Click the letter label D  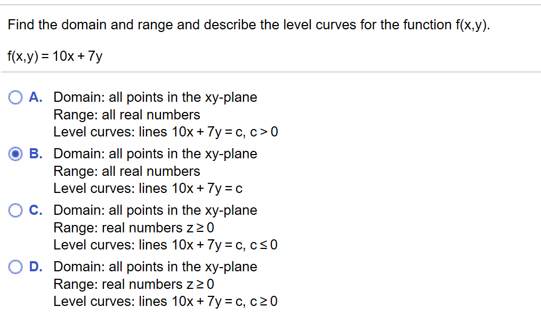click(35, 267)
